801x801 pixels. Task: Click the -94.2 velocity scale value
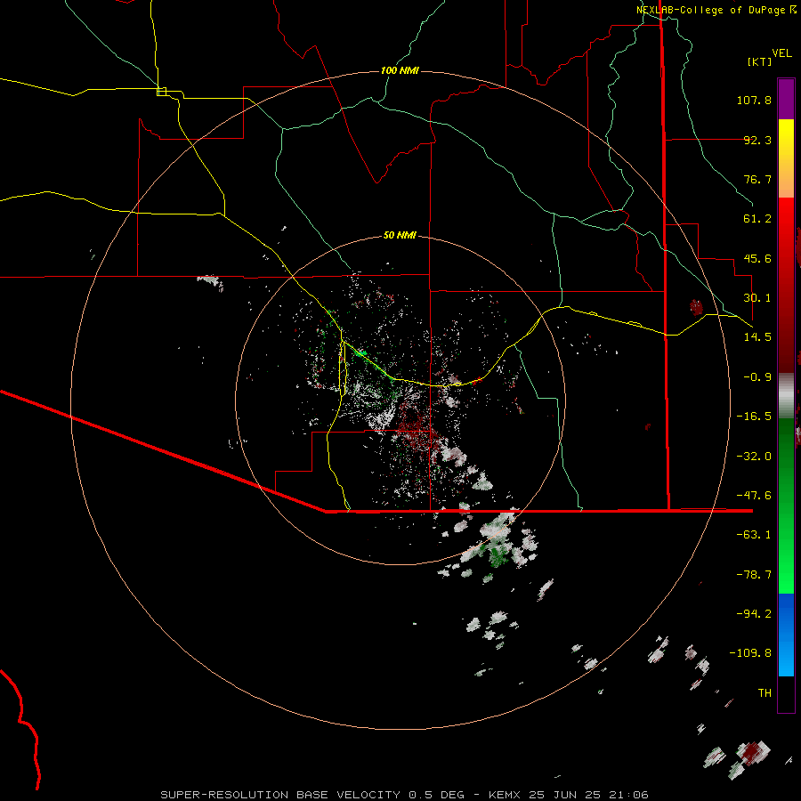tap(754, 614)
